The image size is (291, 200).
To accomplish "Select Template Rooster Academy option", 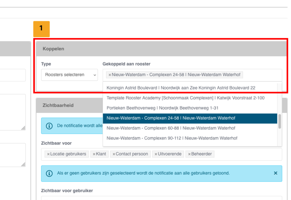I will (x=185, y=98).
